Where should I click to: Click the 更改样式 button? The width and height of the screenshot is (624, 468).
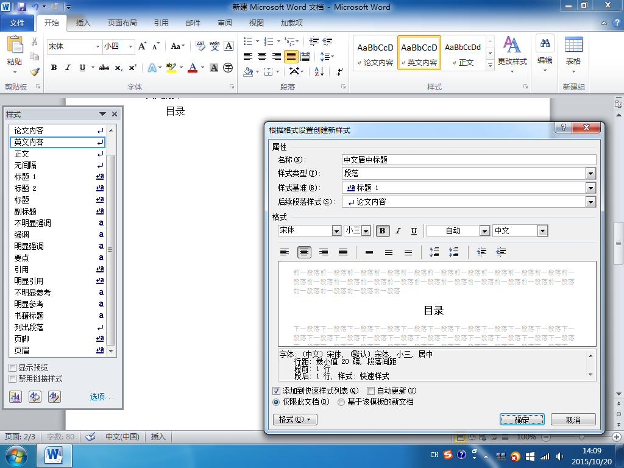point(512,54)
